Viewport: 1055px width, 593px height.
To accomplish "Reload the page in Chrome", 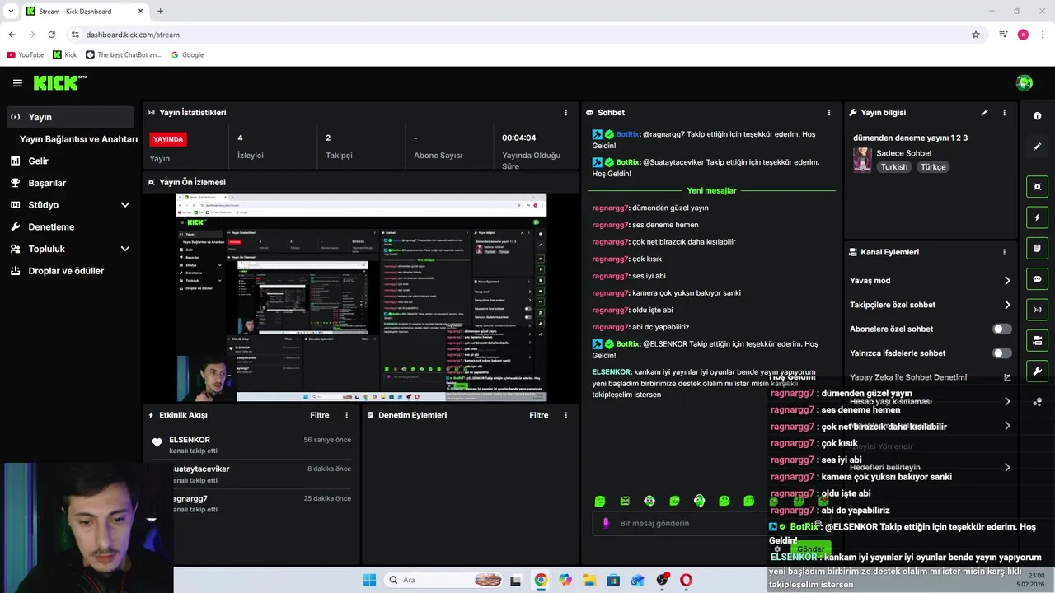I will (51, 35).
